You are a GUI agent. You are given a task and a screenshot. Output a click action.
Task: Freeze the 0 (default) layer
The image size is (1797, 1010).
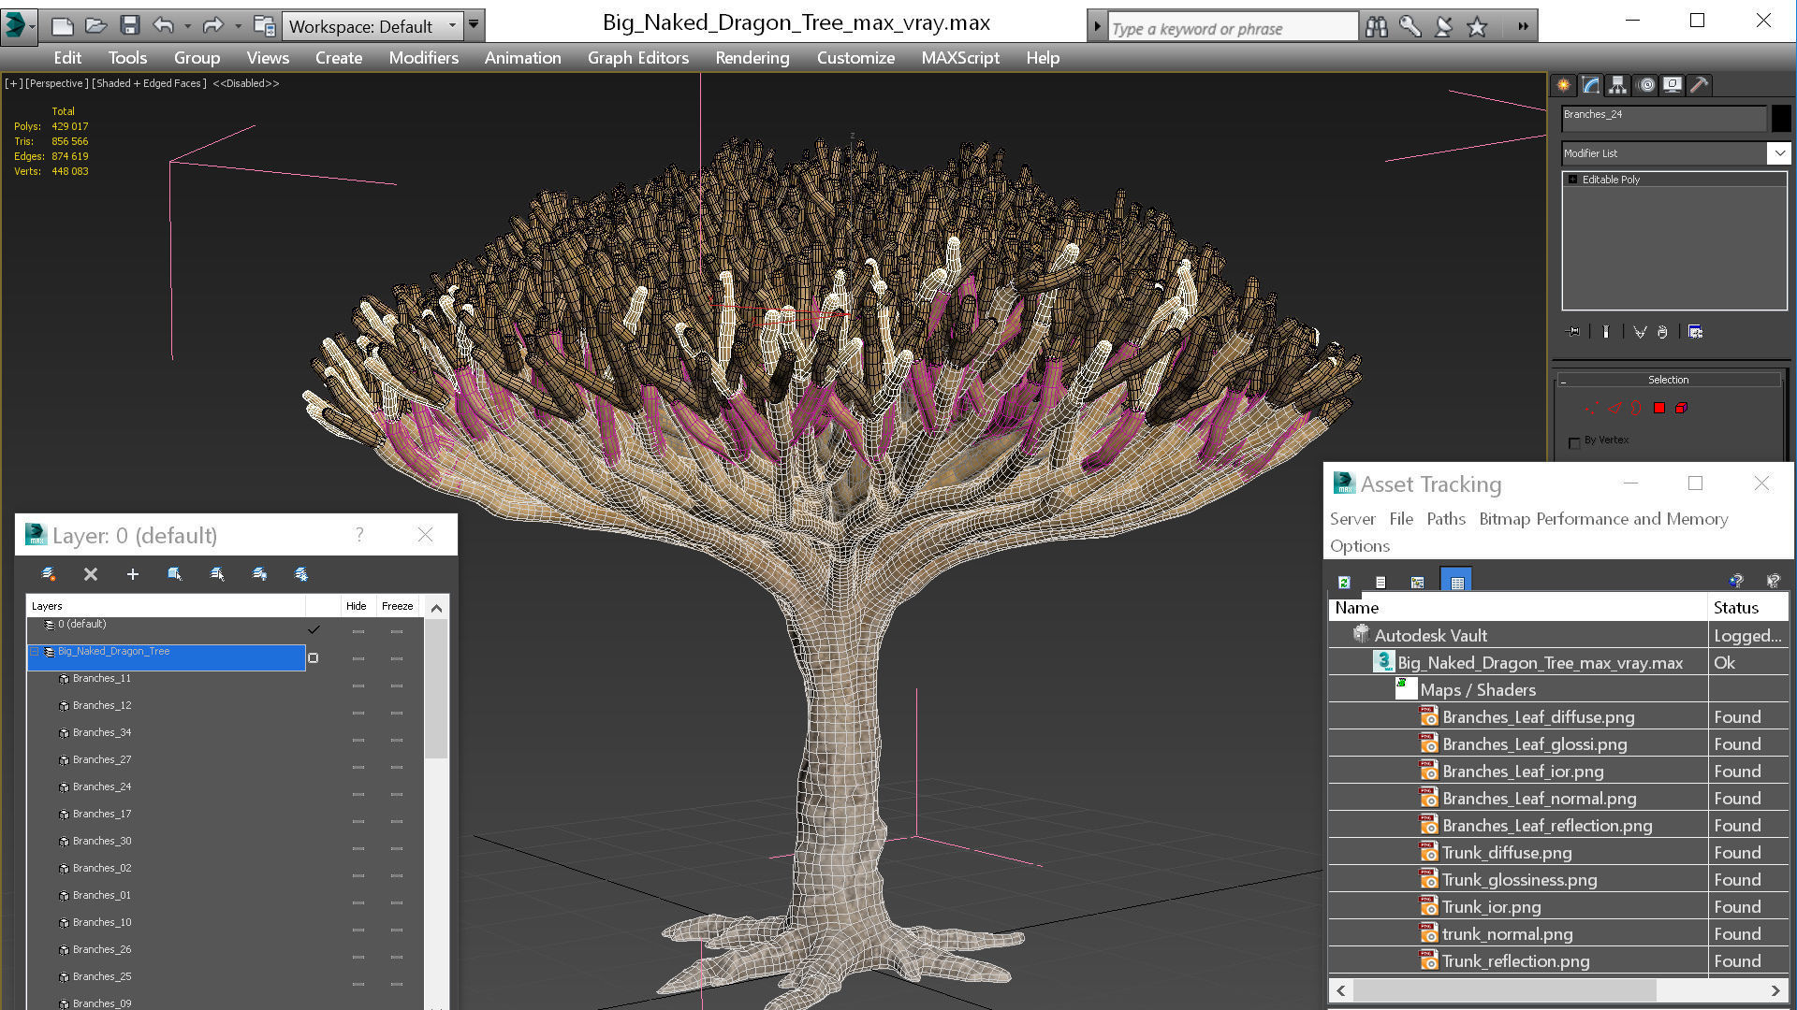pyautogui.click(x=397, y=630)
